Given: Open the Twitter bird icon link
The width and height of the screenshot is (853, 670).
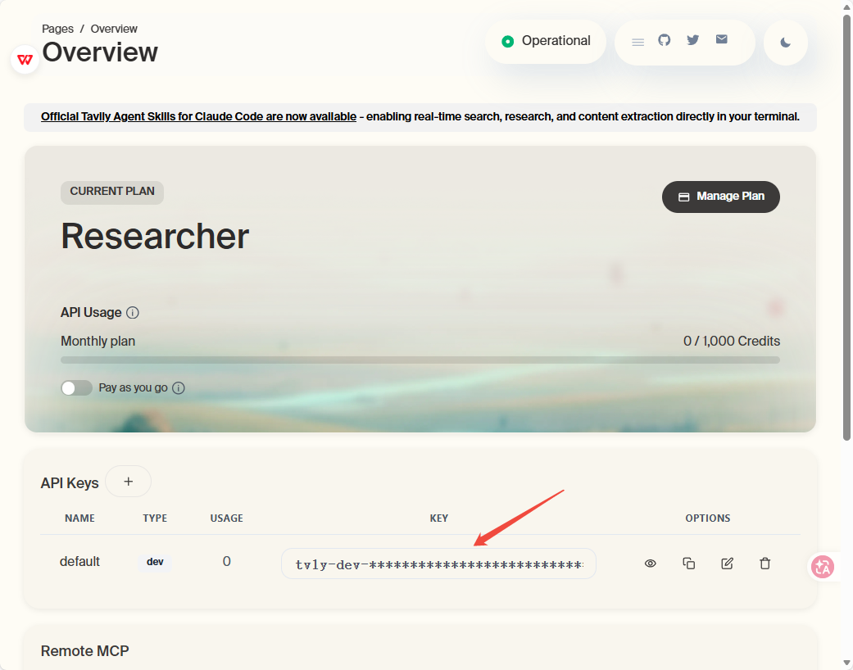Looking at the screenshot, I should 692,39.
